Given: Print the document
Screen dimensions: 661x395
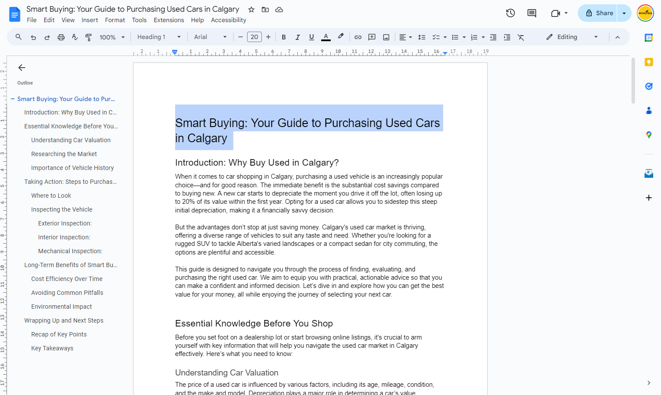Looking at the screenshot, I should [61, 37].
